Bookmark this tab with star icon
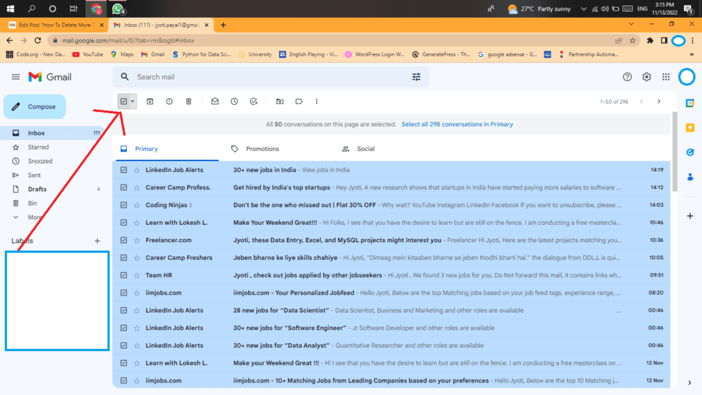 (633, 40)
